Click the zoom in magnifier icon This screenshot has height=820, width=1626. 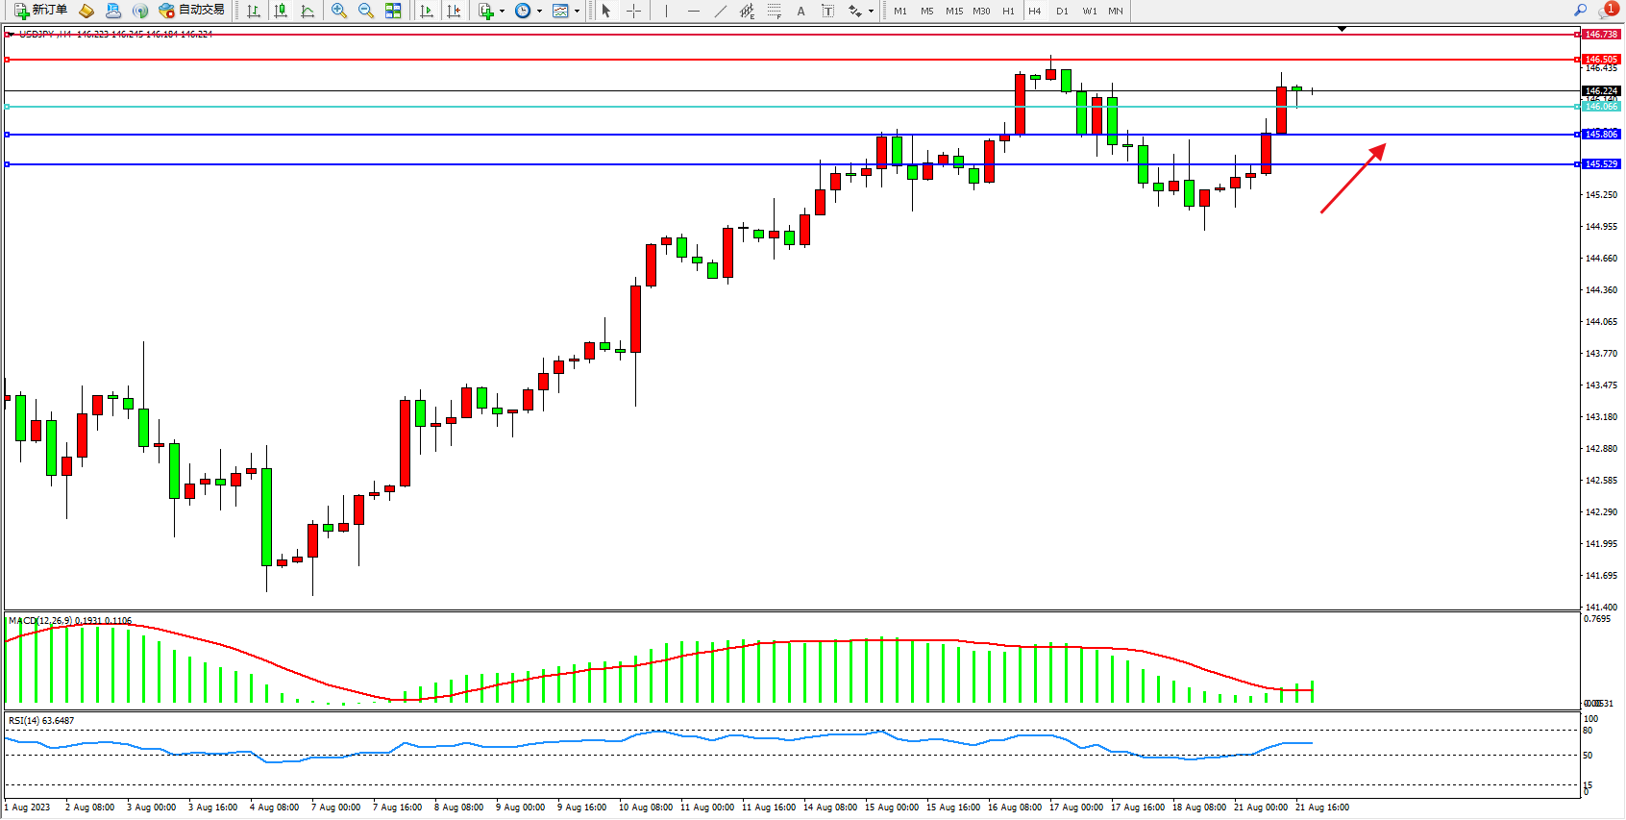pyautogui.click(x=339, y=11)
